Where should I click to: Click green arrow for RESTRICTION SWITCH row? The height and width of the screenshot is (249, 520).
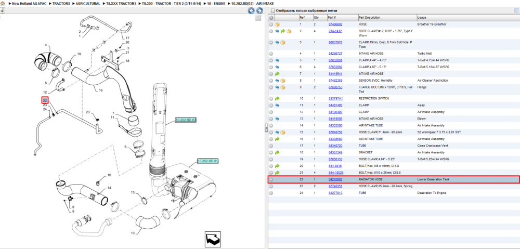pos(277,98)
